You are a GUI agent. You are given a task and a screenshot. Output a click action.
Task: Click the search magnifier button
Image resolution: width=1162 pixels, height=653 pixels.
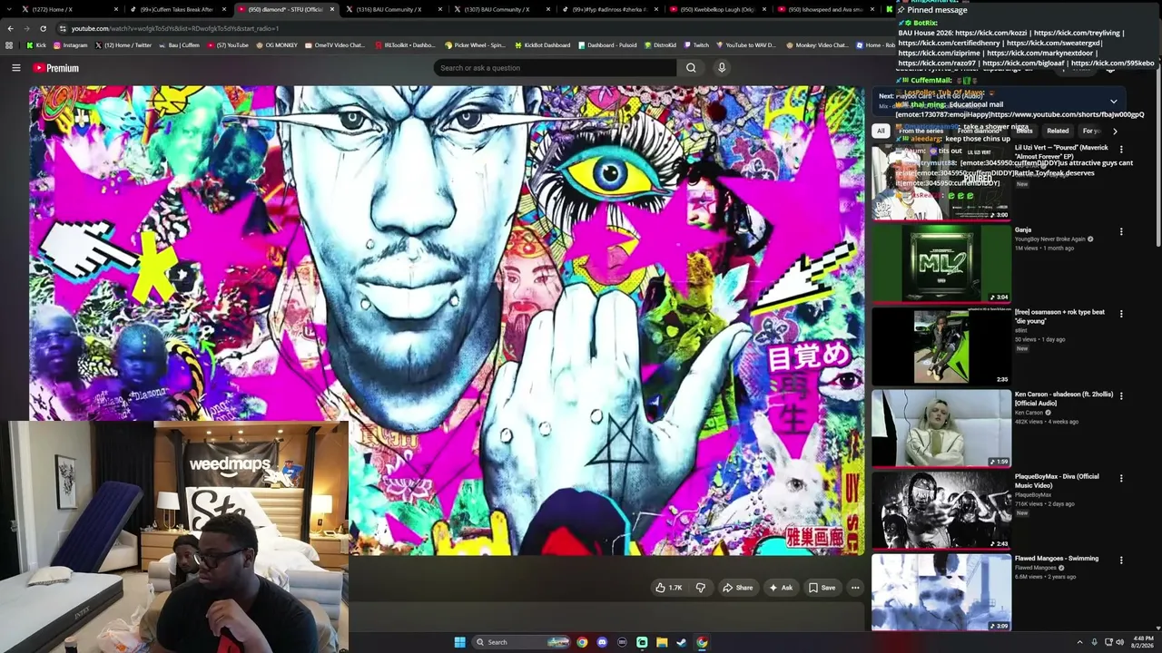point(691,68)
